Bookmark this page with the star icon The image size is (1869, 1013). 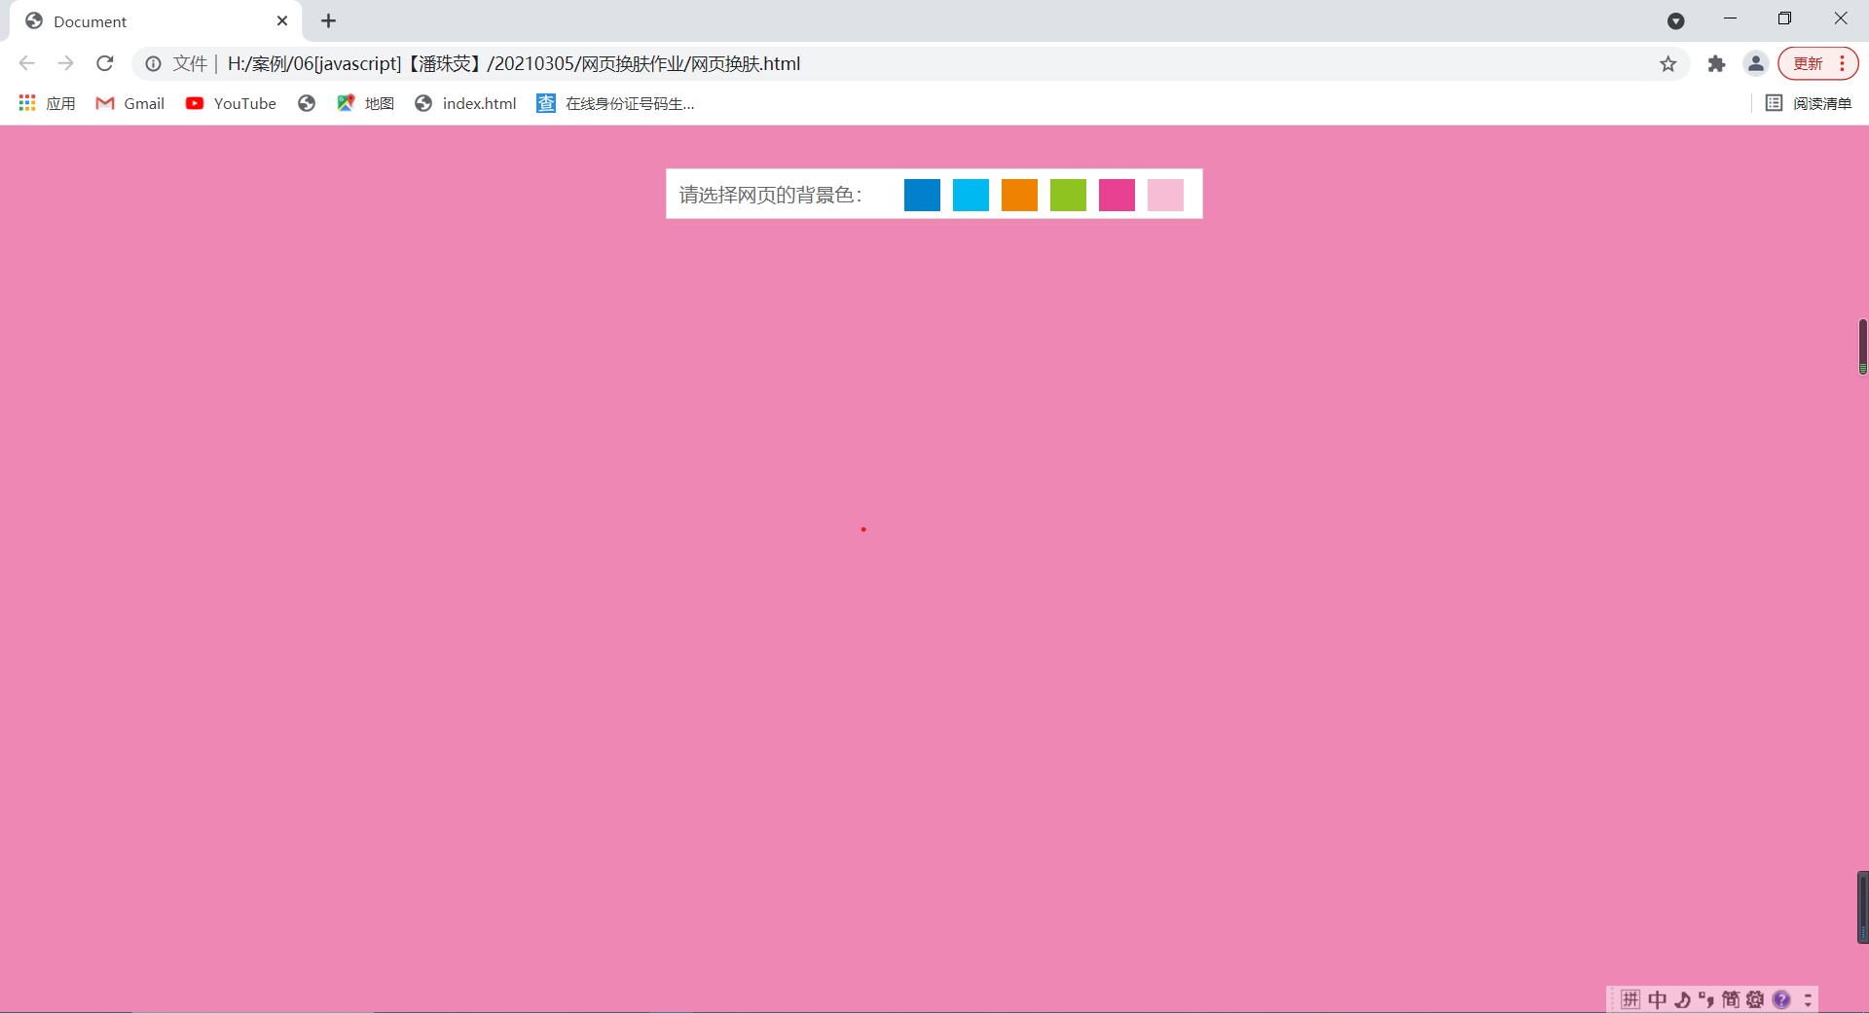click(1668, 63)
